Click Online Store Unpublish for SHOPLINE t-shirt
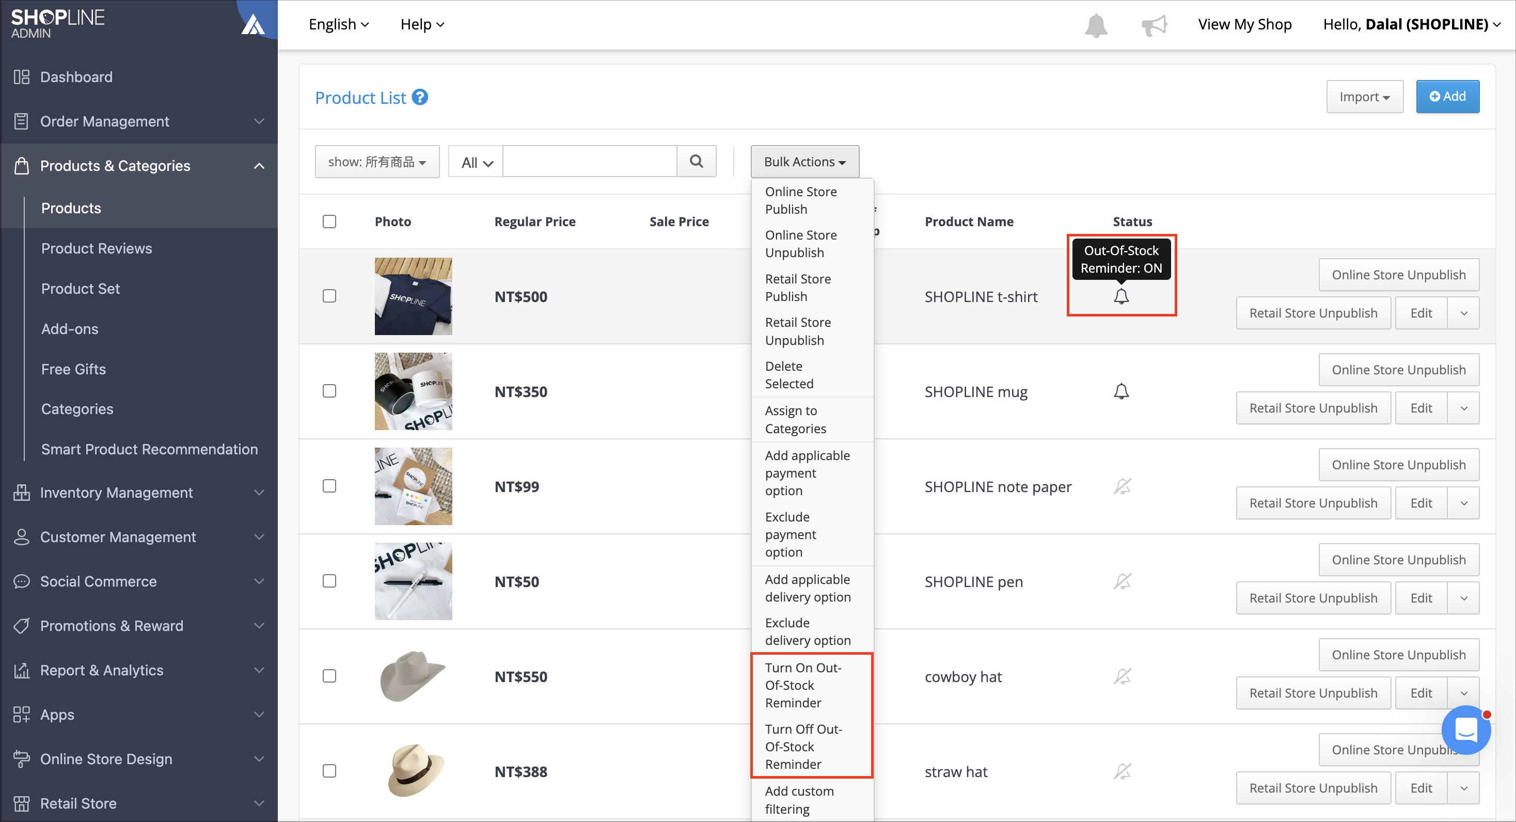 [1398, 275]
